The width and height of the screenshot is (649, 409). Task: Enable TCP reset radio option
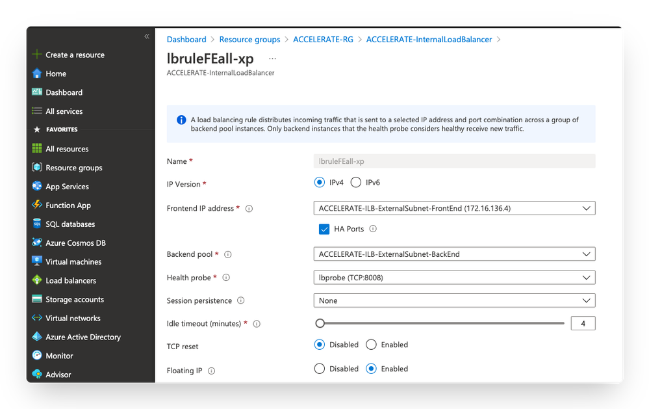pyautogui.click(x=371, y=345)
